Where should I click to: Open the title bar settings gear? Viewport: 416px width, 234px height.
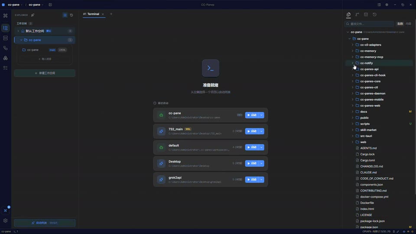[x=387, y=5]
